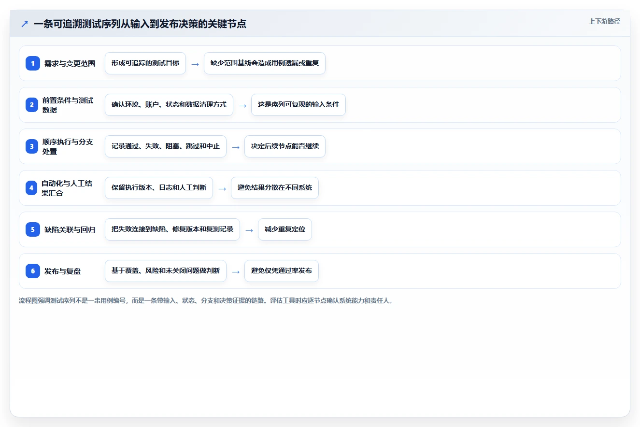
Task: Click the 避免结果分散在不同系统 chip
Action: pyautogui.click(x=275, y=188)
